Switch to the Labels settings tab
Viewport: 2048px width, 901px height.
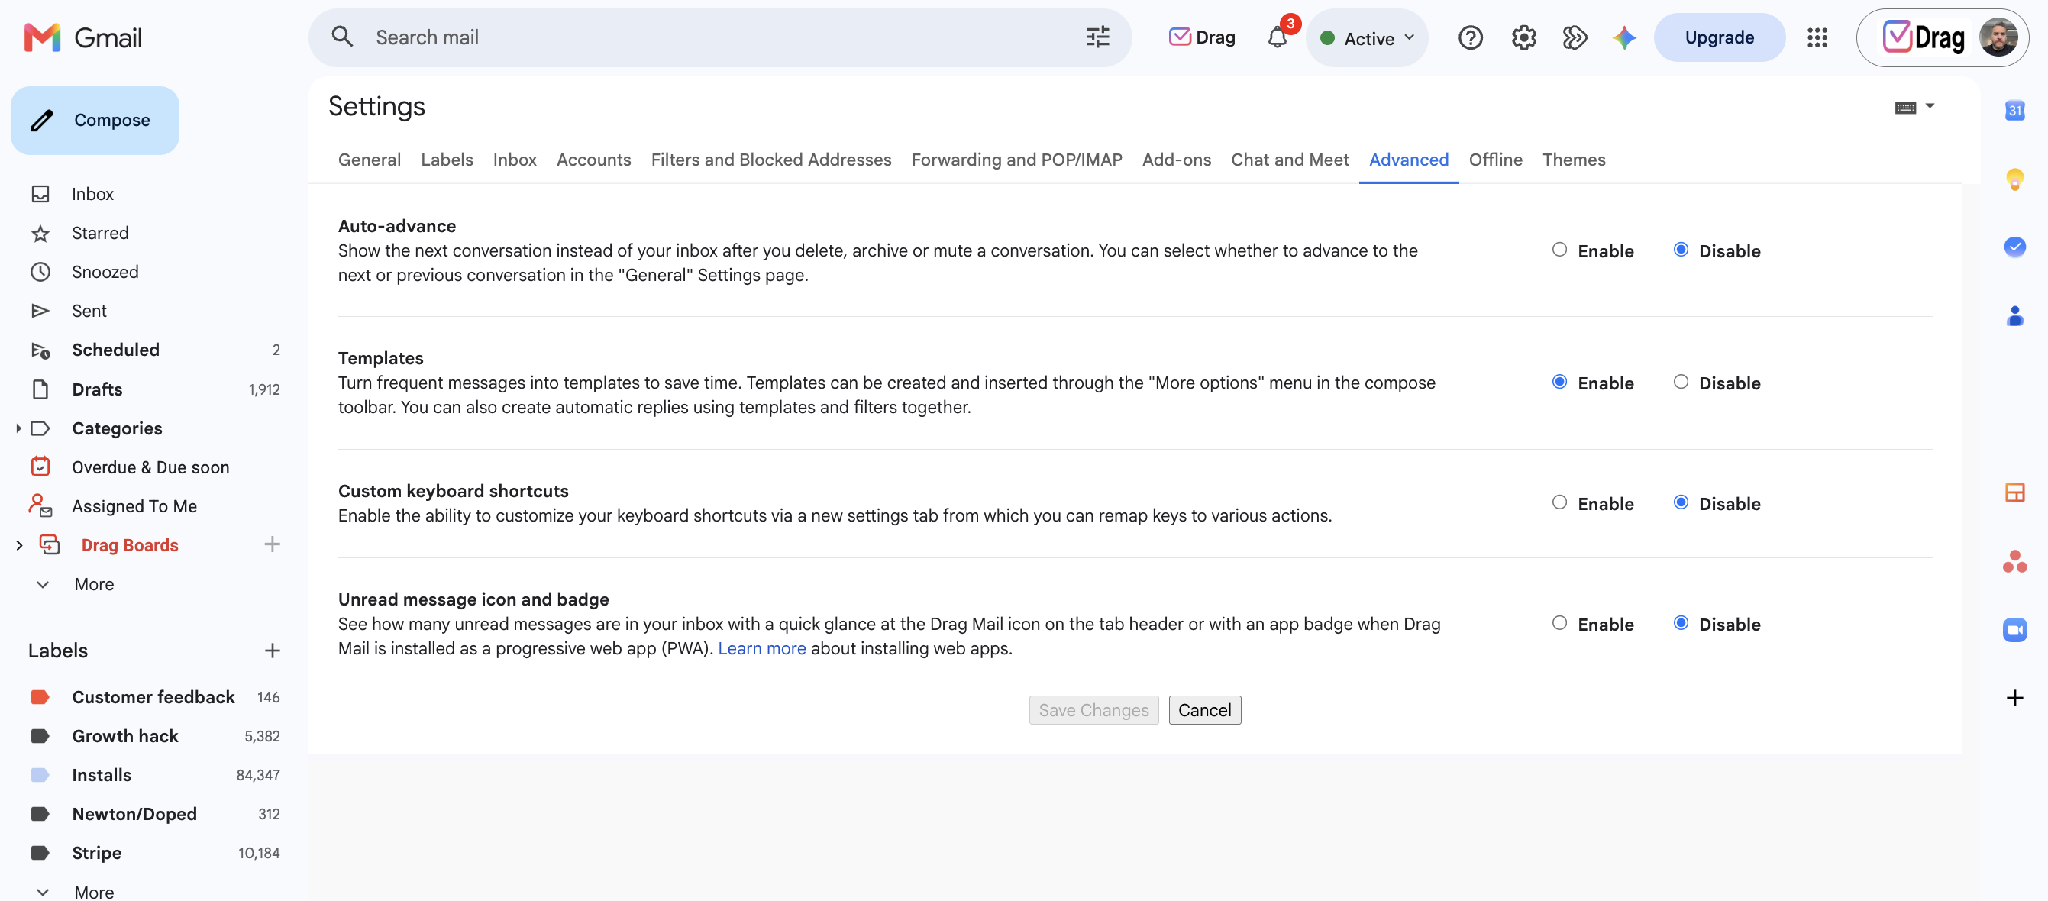pyautogui.click(x=447, y=159)
